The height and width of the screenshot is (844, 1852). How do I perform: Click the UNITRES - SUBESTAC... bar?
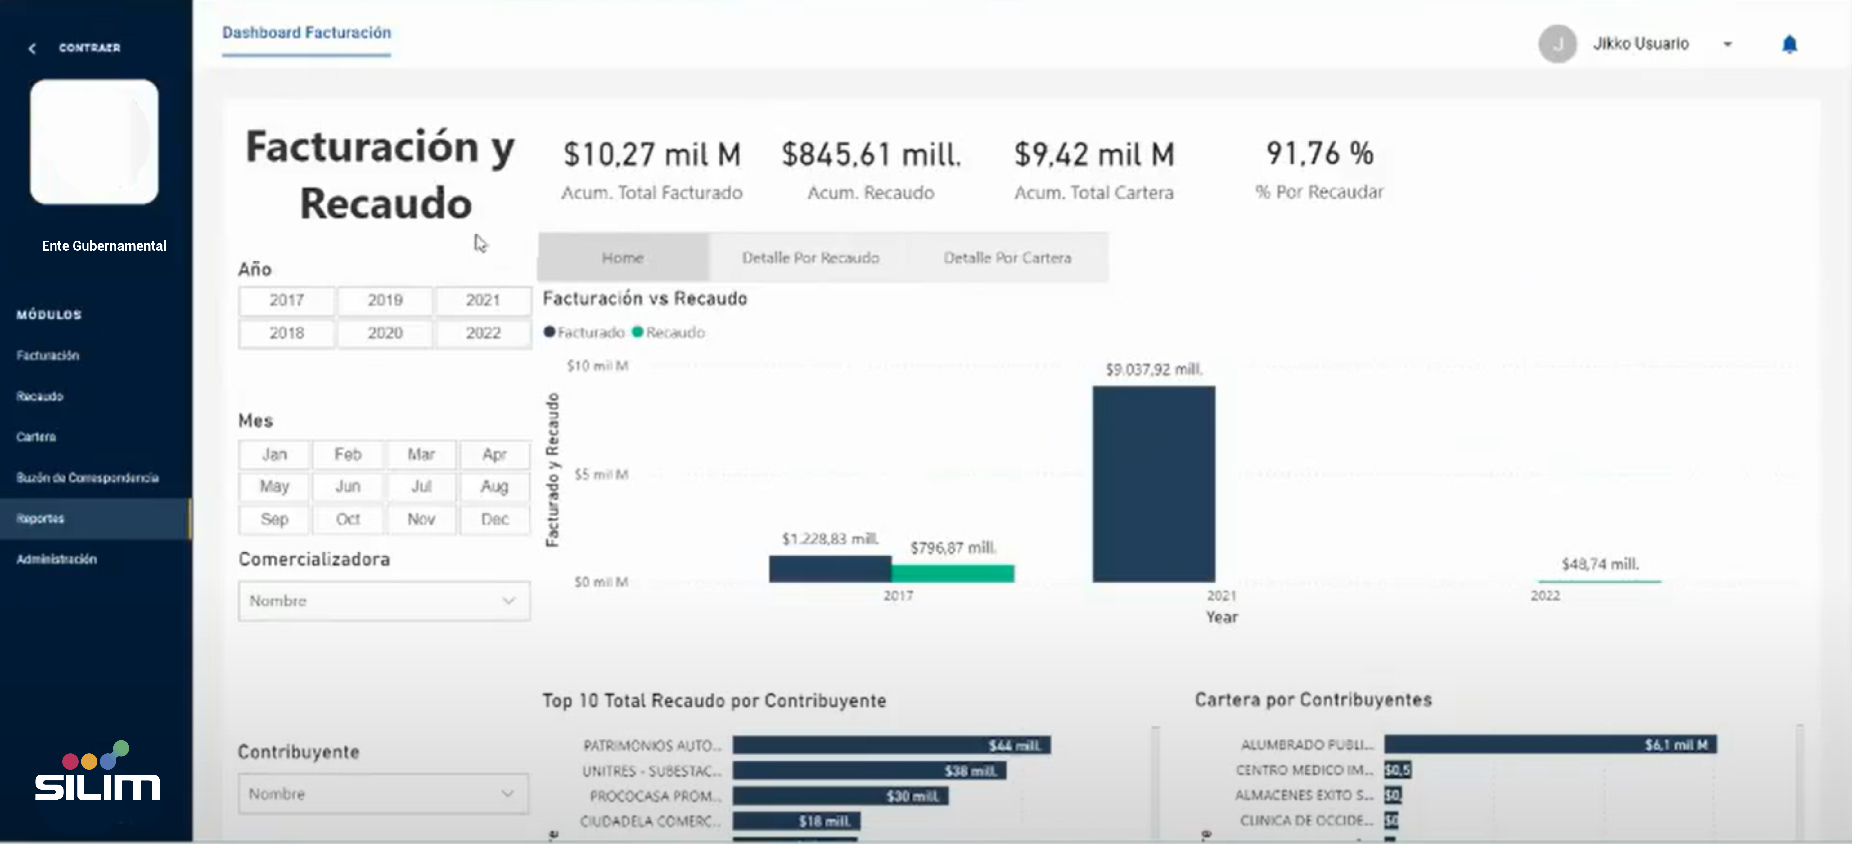(x=869, y=771)
